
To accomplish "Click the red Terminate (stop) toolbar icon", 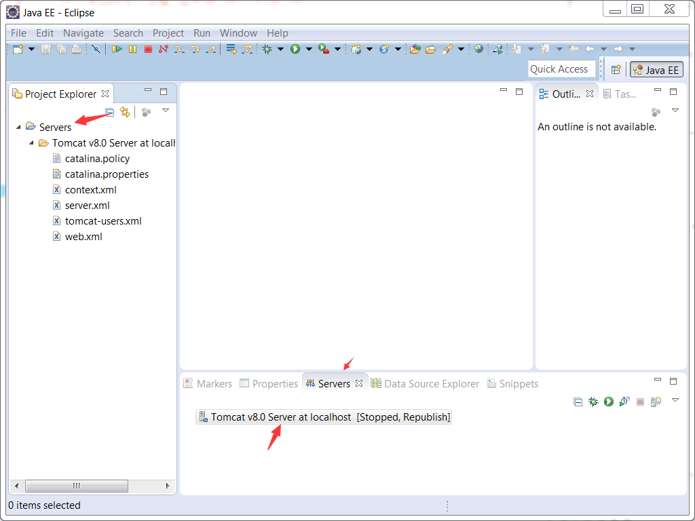I will [149, 49].
